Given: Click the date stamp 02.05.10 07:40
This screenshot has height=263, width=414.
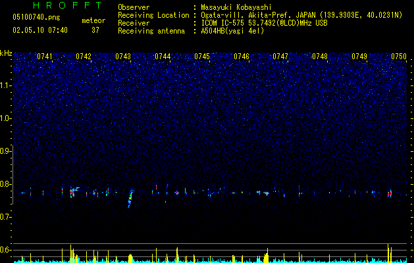Looking at the screenshot, I should (40, 30).
